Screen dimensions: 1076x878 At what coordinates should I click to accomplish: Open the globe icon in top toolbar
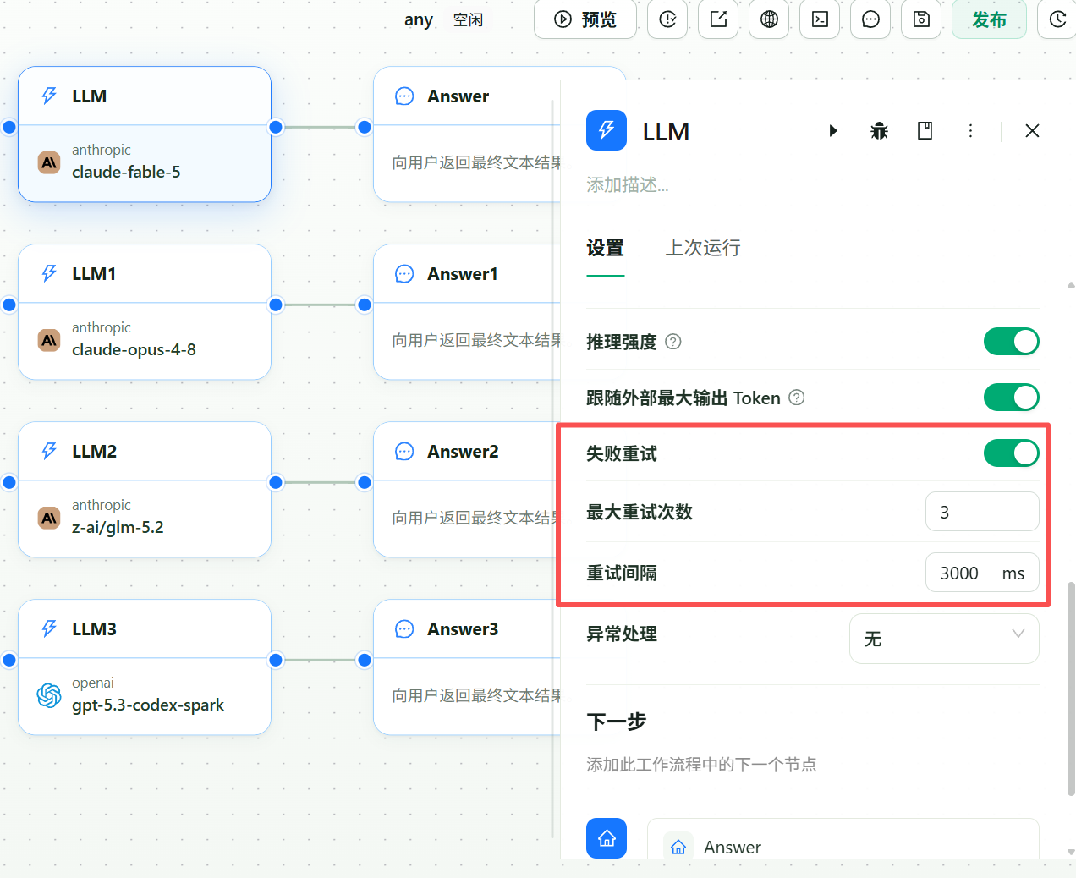point(769,19)
